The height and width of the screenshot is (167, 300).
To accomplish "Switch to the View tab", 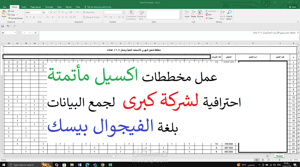I will 78,7.
